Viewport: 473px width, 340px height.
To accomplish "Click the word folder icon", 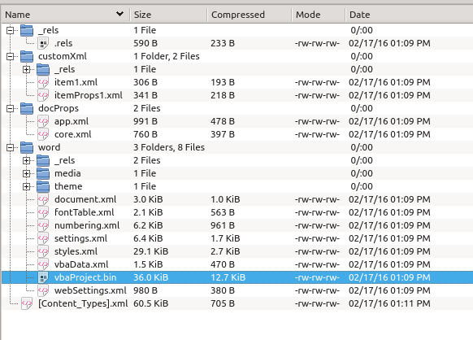I will (27, 147).
